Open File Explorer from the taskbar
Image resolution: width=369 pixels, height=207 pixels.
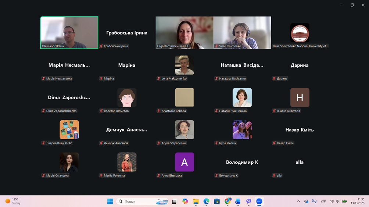coord(196,201)
